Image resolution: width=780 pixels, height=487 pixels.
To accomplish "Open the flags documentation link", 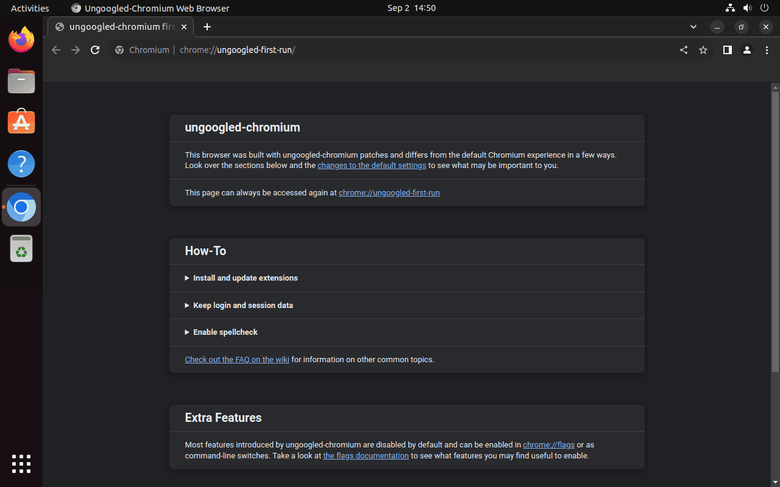I will click(366, 455).
